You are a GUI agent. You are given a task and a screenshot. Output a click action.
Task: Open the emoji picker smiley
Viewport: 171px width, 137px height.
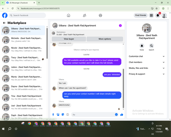click(116, 114)
